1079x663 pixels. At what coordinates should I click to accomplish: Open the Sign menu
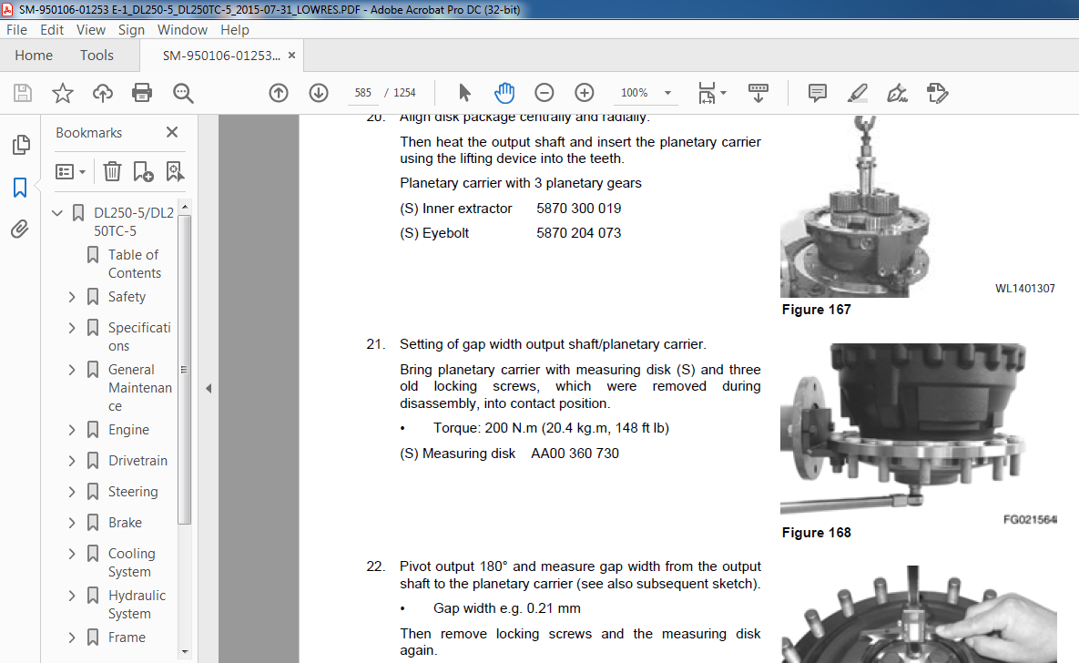click(x=131, y=30)
